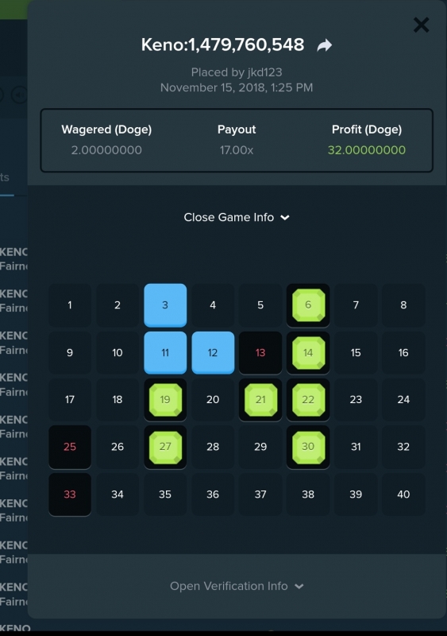Click the blue selected tile 3
The image size is (447, 636).
(165, 305)
